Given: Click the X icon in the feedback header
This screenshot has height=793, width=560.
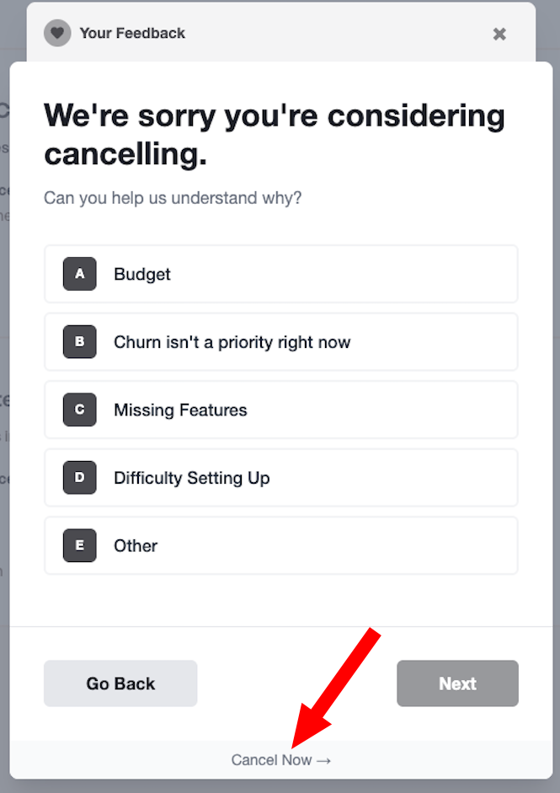Looking at the screenshot, I should point(499,35).
